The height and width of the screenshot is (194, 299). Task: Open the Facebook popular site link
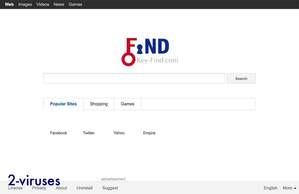click(x=58, y=133)
